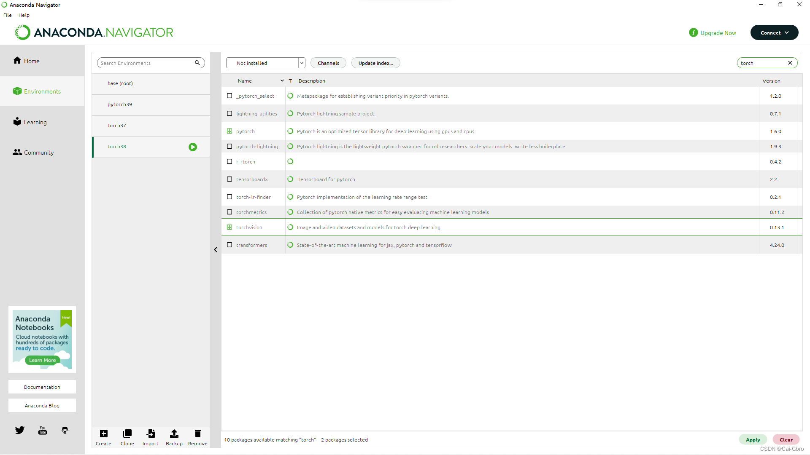Click Update index... button
Screen dimensions: 810x455
click(375, 63)
